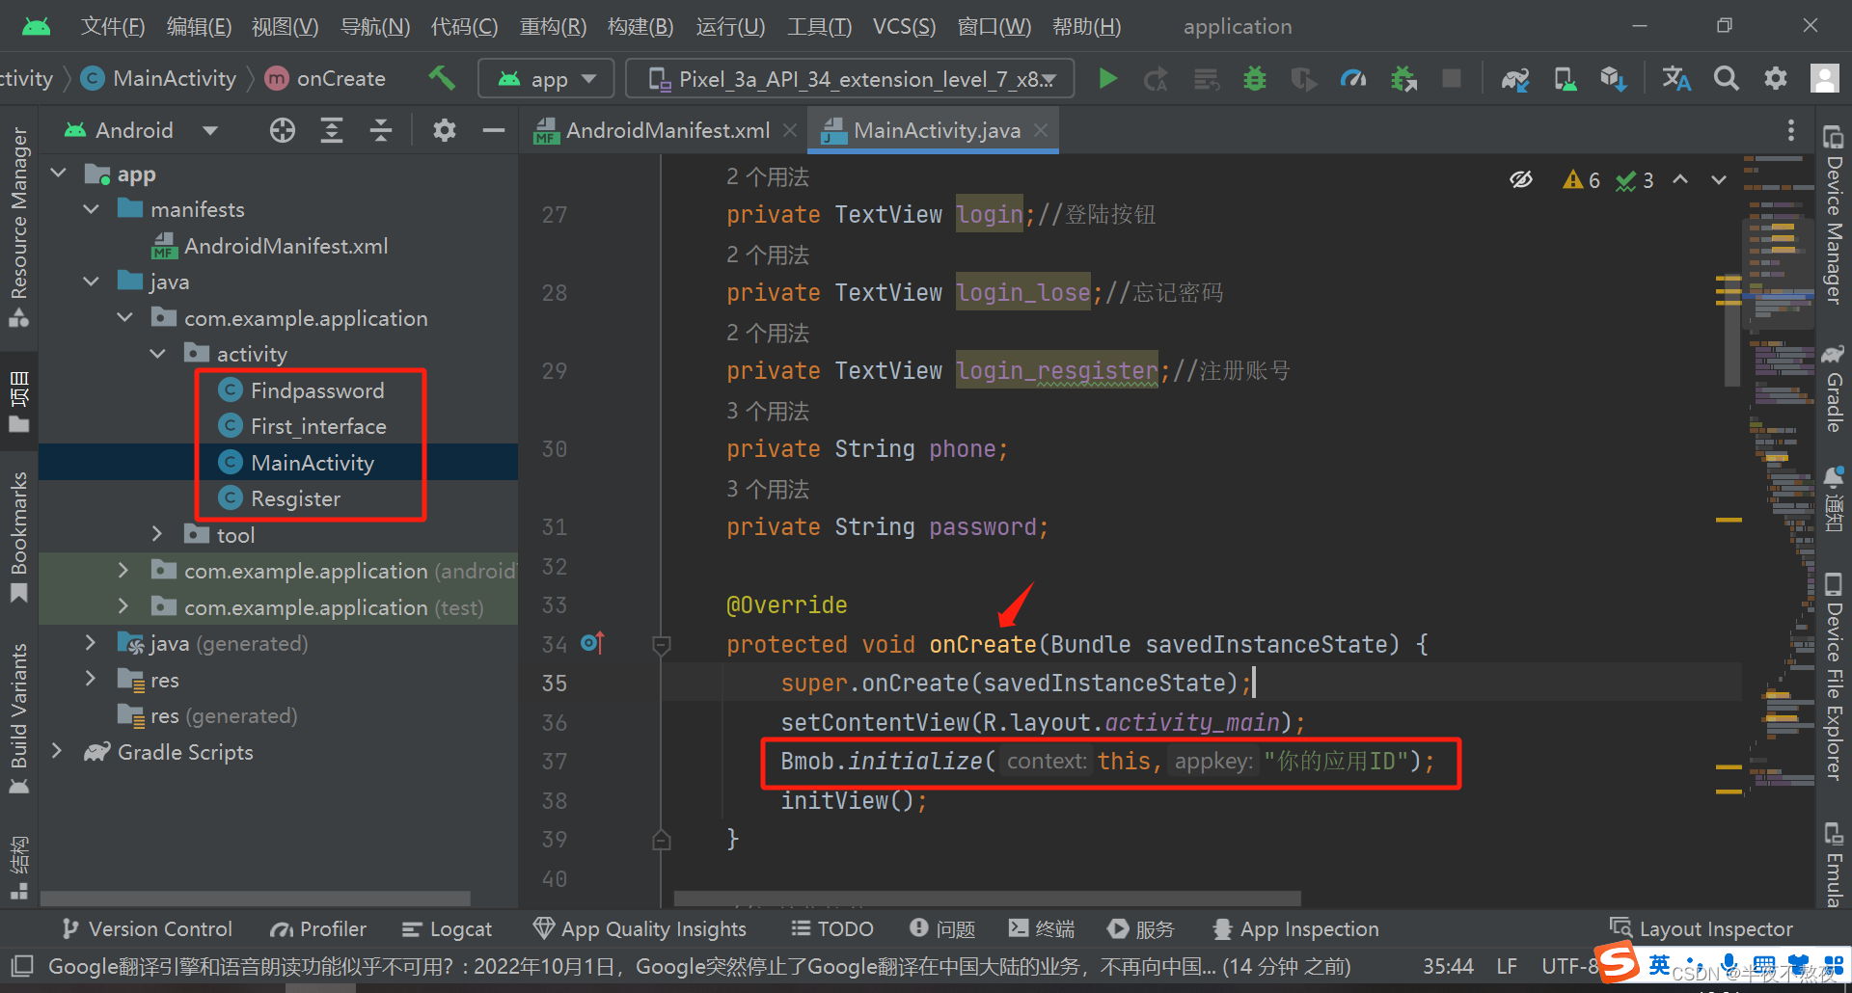
Task: Open the Profiler gauge icon in toolbar
Action: (x=1353, y=79)
